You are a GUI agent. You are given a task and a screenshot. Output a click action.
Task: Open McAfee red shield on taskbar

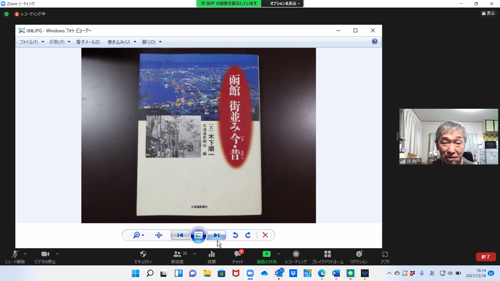tap(236, 273)
